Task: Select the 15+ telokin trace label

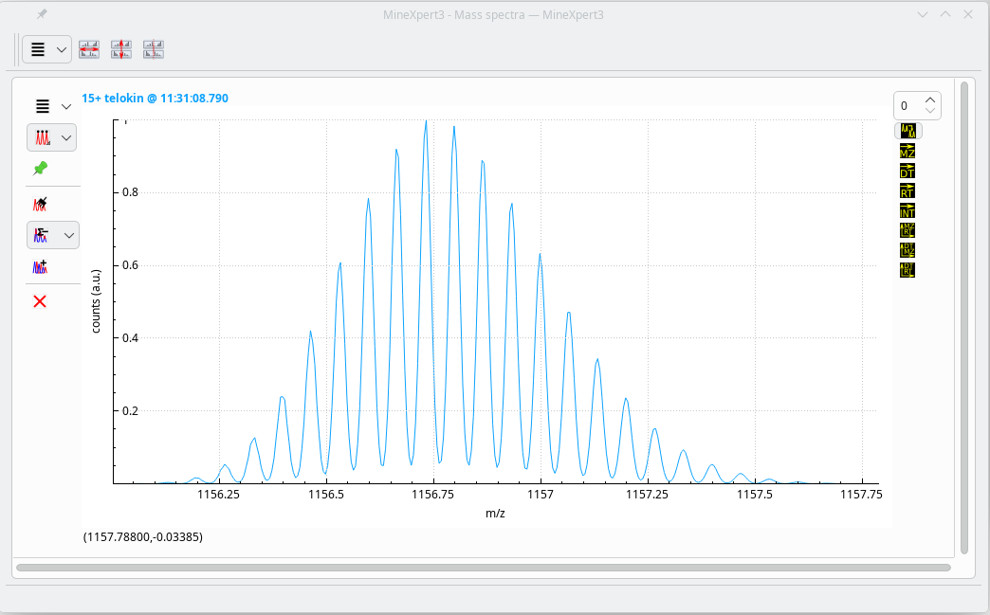Action: point(155,98)
